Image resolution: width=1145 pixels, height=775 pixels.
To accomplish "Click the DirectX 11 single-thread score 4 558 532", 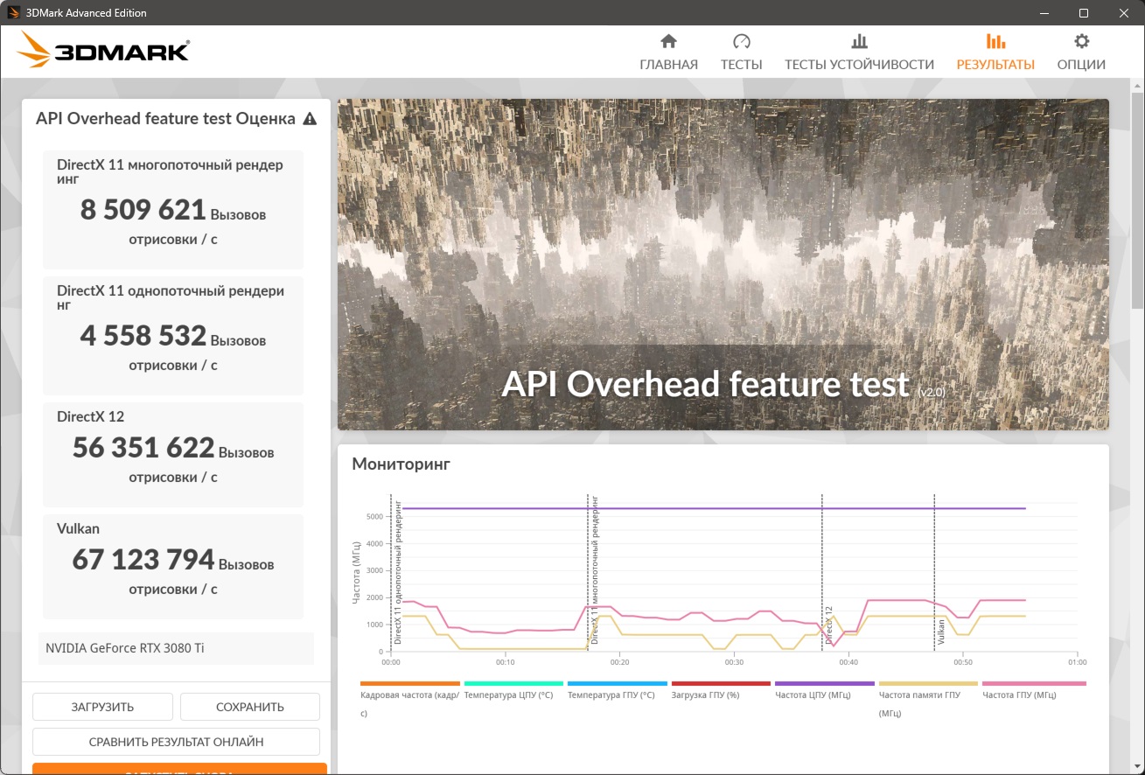I will click(x=143, y=336).
